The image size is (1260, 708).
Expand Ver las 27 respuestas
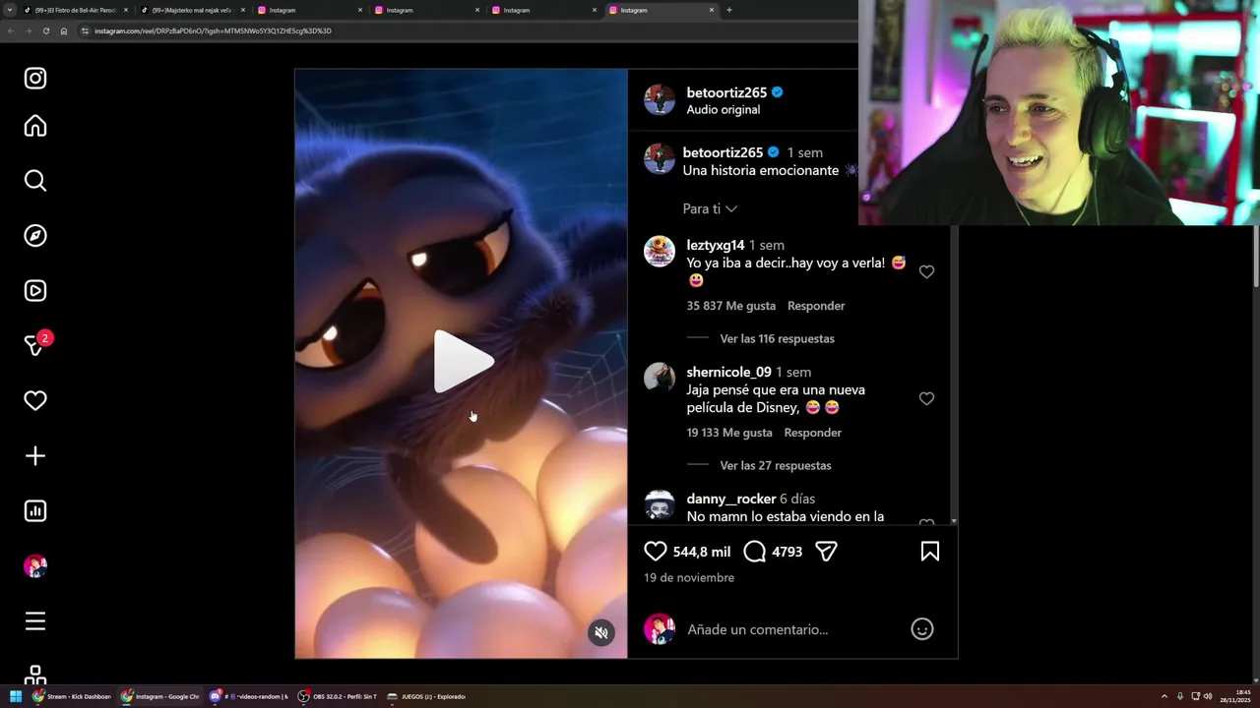coord(776,465)
